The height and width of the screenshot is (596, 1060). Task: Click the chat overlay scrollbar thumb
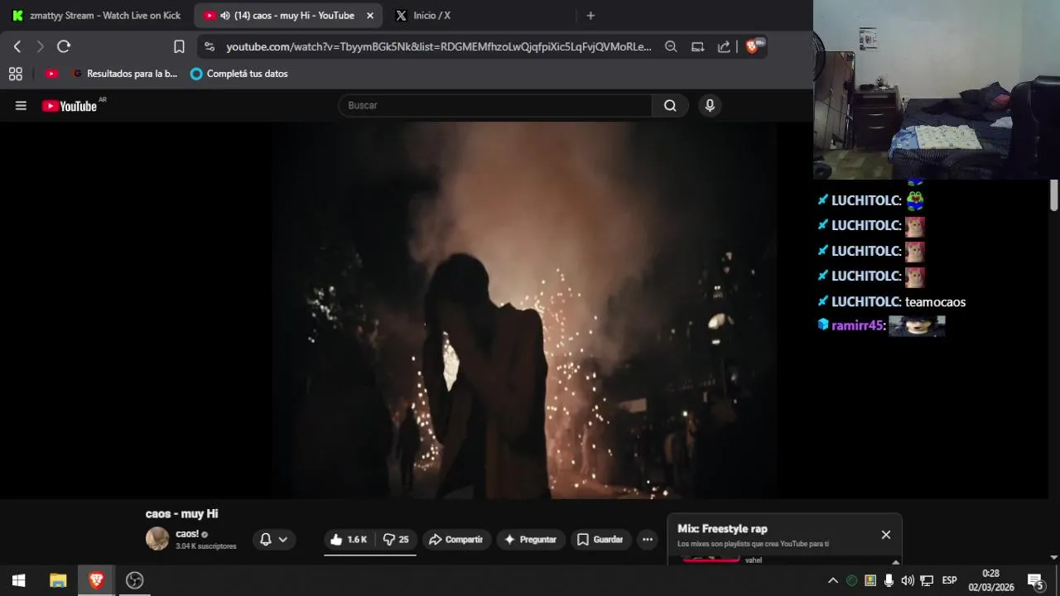point(1054,195)
